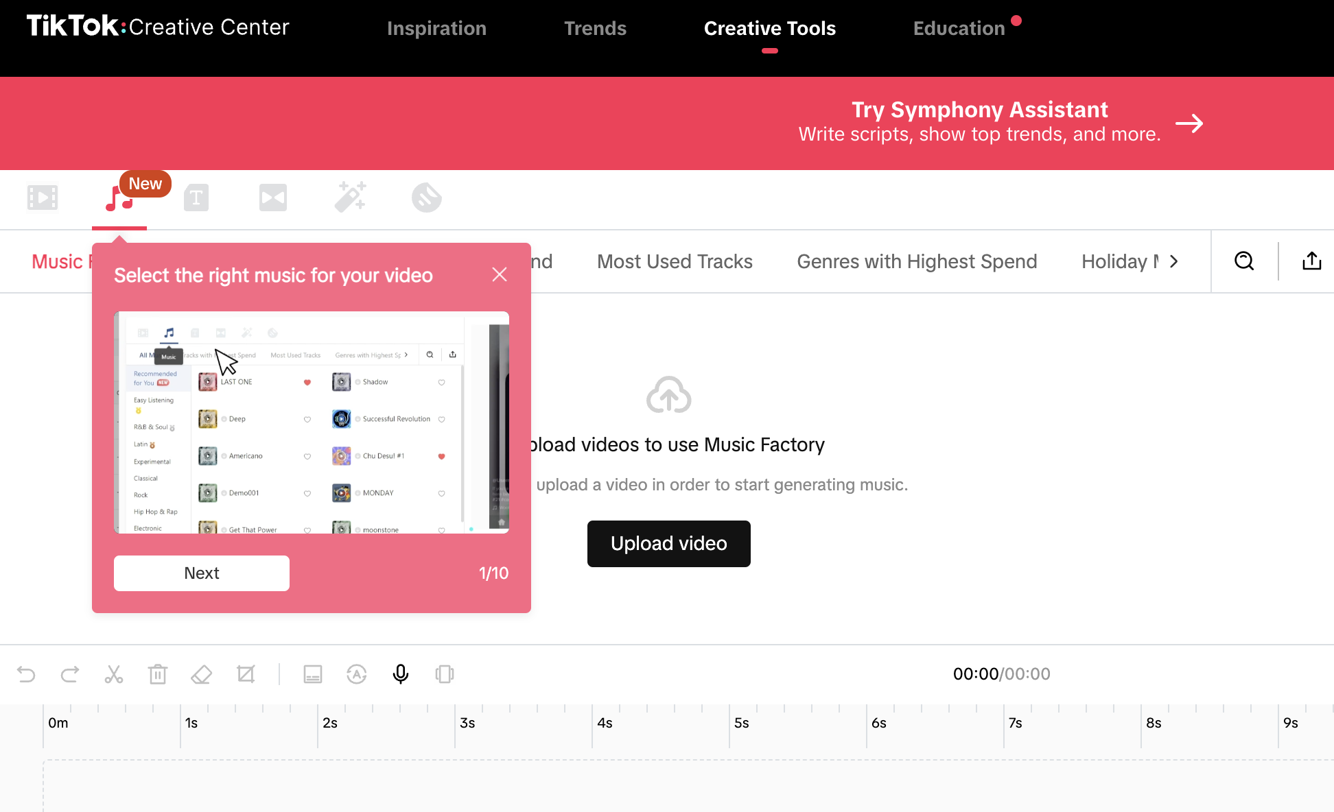Viewport: 1334px width, 812px height.
Task: Click the redo arrow icon
Action: click(70, 674)
